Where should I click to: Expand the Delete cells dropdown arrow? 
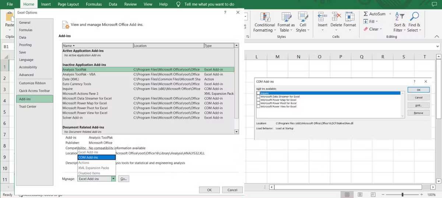[x=336, y=30]
